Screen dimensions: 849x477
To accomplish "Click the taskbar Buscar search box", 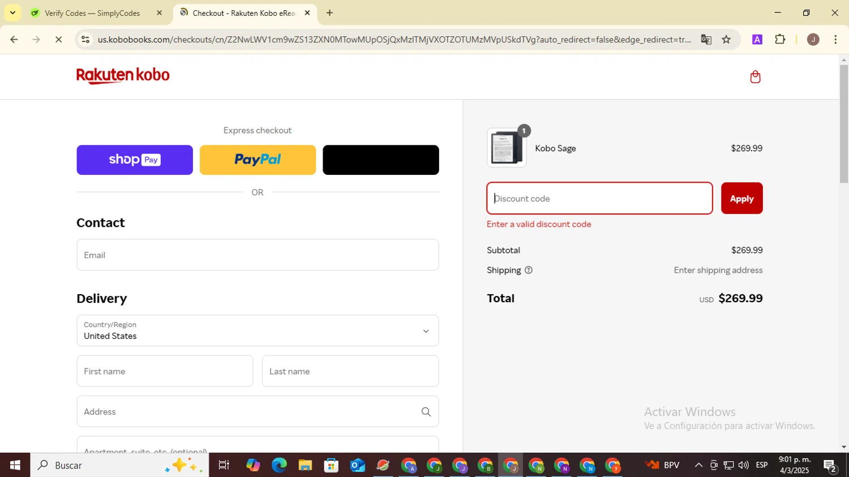I will (119, 465).
